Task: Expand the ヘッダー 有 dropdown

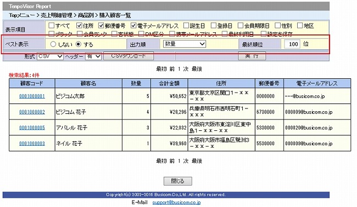Action: tap(93, 56)
